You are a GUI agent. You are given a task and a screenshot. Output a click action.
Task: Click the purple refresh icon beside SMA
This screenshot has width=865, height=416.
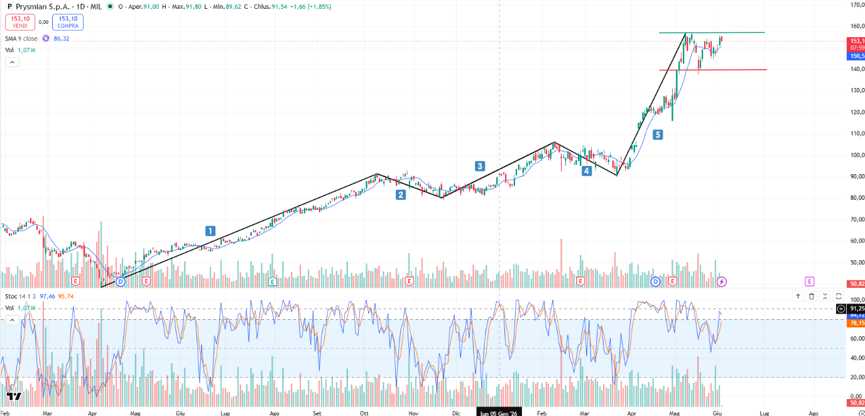[x=46, y=38]
